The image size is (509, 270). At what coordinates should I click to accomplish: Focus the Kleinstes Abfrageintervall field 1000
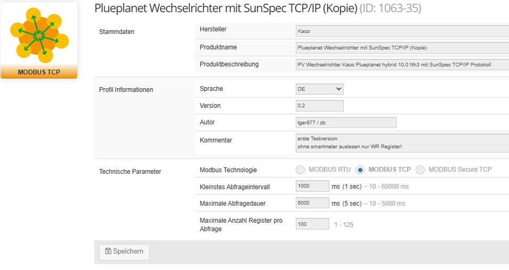tap(312, 186)
